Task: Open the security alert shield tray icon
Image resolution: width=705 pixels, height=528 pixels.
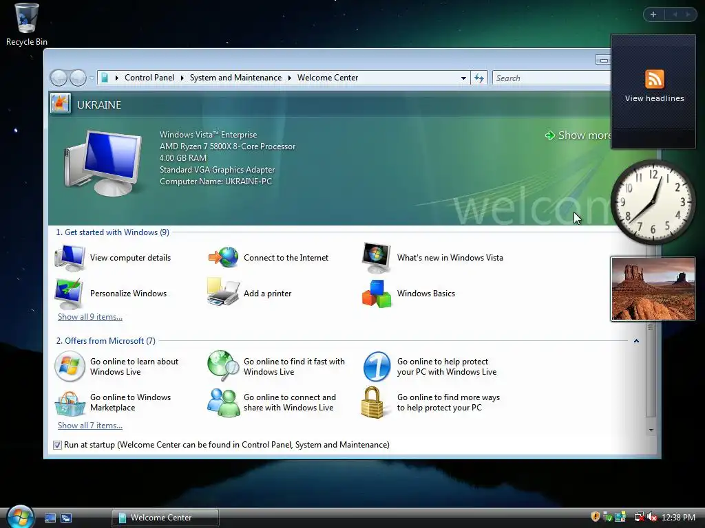Action: (596, 517)
